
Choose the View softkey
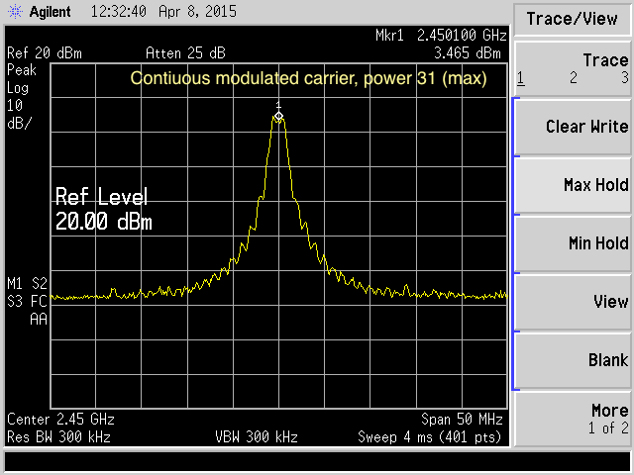pyautogui.click(x=573, y=302)
